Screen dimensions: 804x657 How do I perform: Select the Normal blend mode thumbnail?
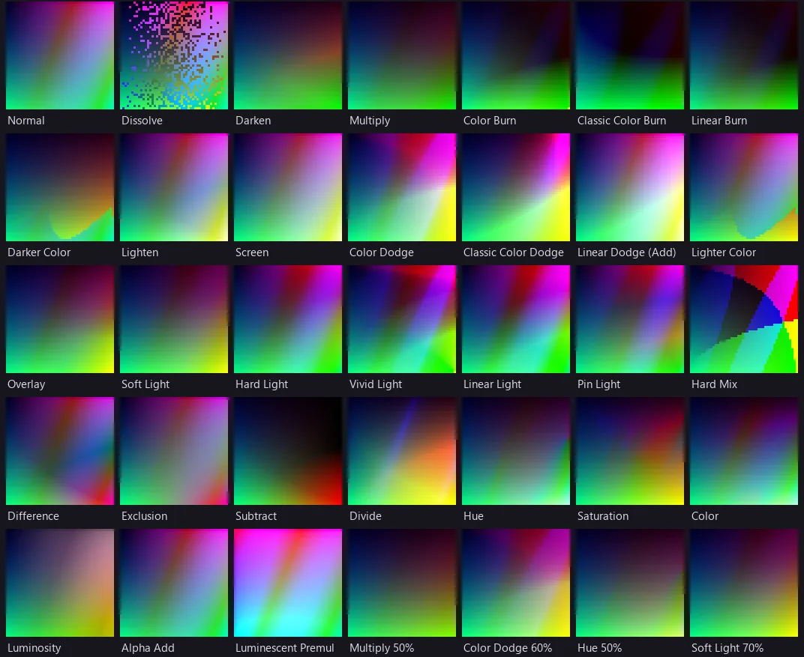(60, 55)
